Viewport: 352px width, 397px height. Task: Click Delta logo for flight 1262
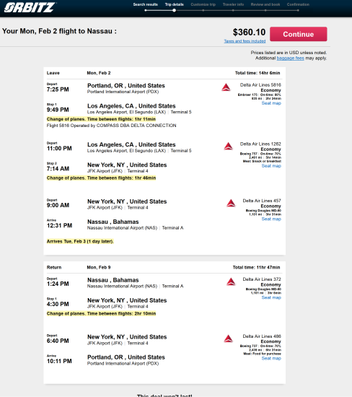point(228,146)
